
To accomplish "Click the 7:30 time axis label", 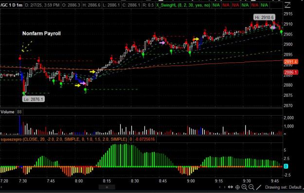I will pyautogui.click(x=23, y=181).
